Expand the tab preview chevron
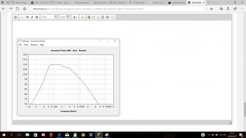The width and height of the screenshot is (246, 138). (x=214, y=3)
